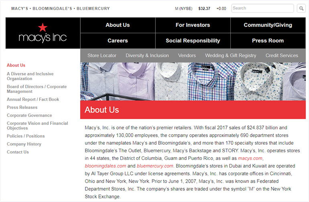Open Policies / Positions page
This screenshot has width=309, height=202.
[x=26, y=136]
